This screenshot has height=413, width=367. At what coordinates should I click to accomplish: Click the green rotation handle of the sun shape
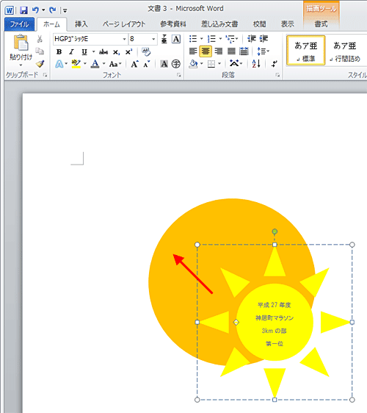(275, 231)
